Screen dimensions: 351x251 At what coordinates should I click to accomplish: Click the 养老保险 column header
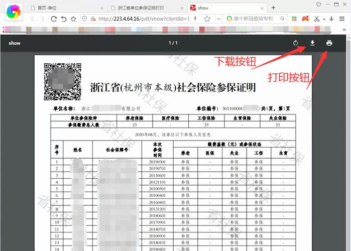[135, 118]
